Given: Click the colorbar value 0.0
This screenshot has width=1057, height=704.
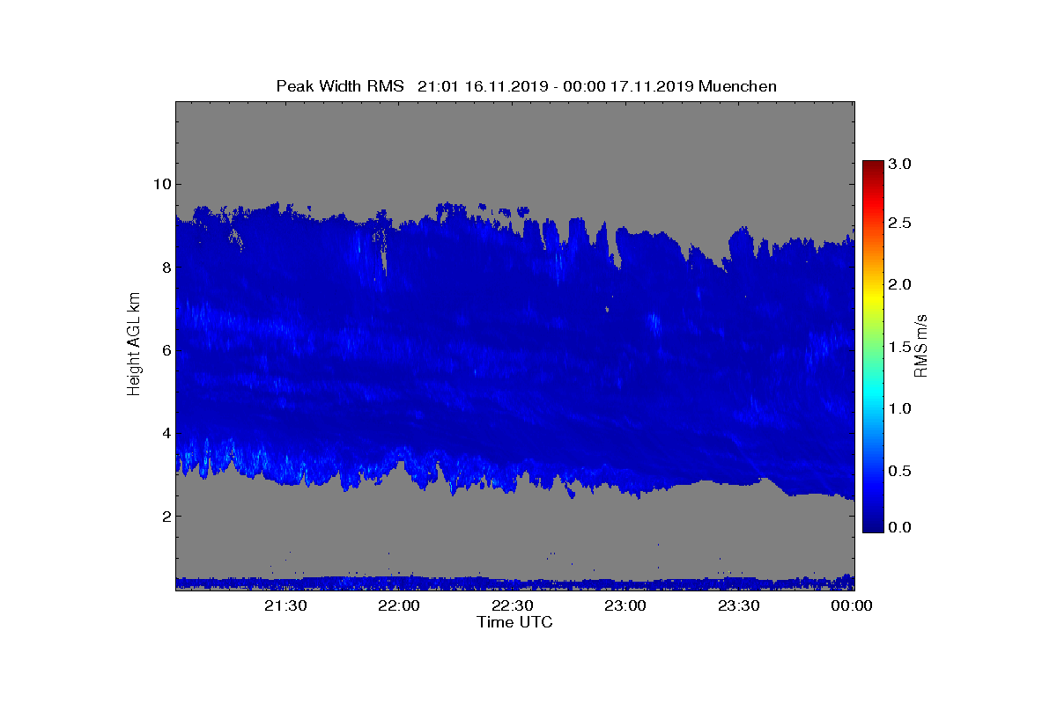Looking at the screenshot, I should (900, 527).
